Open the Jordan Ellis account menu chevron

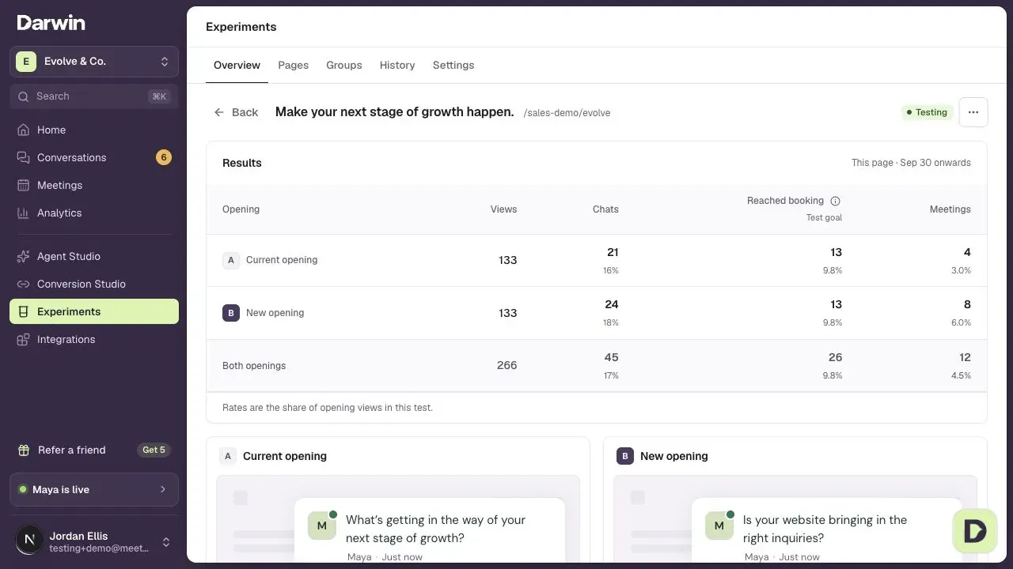(166, 542)
